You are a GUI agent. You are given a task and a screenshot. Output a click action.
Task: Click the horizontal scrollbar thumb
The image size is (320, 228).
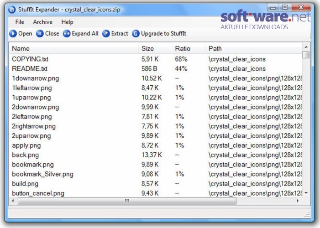pyautogui.click(x=127, y=201)
